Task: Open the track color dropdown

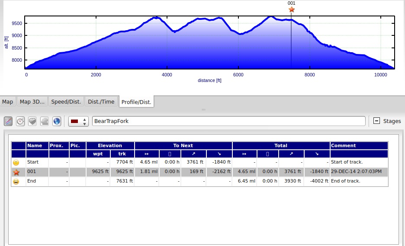Action: tap(84, 121)
